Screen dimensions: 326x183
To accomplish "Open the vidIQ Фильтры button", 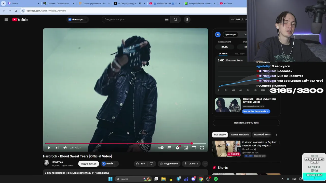I will (x=77, y=20).
